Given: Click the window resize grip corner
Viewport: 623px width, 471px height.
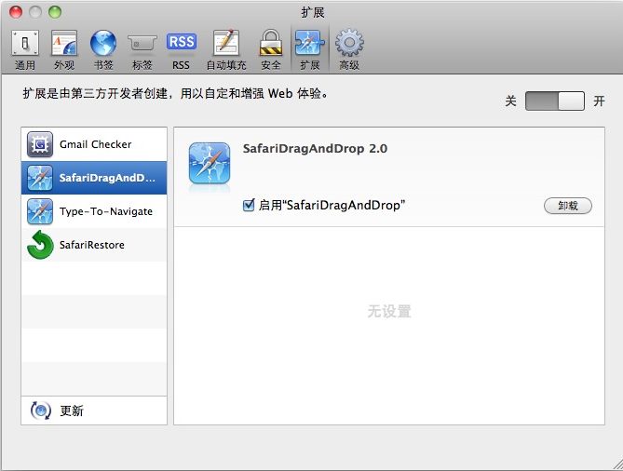Looking at the screenshot, I should (x=617, y=464).
